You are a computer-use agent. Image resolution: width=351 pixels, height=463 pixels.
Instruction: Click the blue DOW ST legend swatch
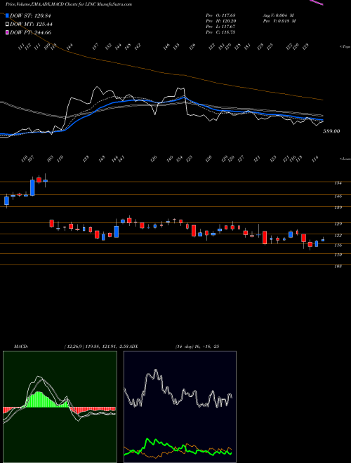click(8, 15)
